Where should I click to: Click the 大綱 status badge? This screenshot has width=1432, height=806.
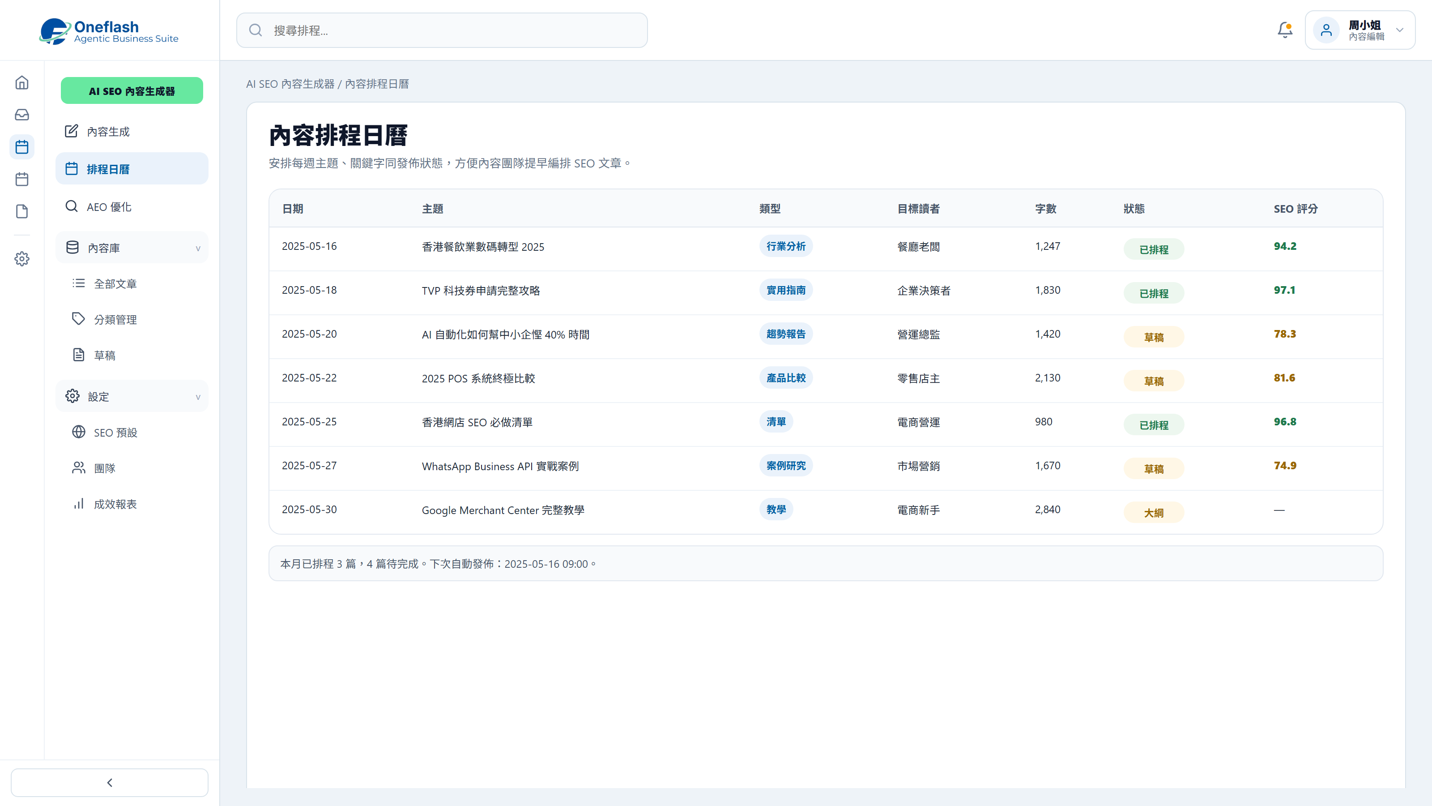[1154, 513]
